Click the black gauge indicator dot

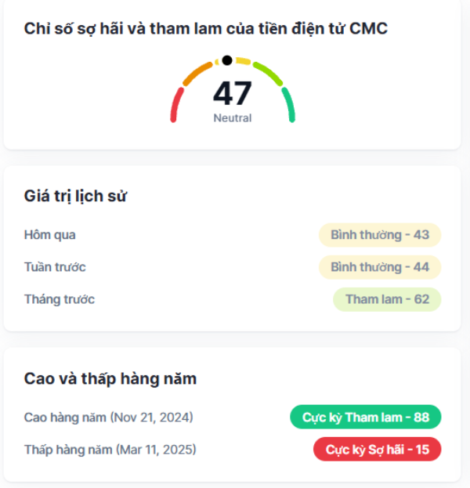click(227, 60)
